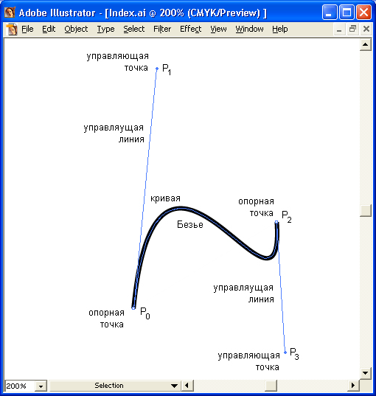Close the Index.ai document
Image resolution: width=376 pixels, height=396 pixels.
(366, 29)
